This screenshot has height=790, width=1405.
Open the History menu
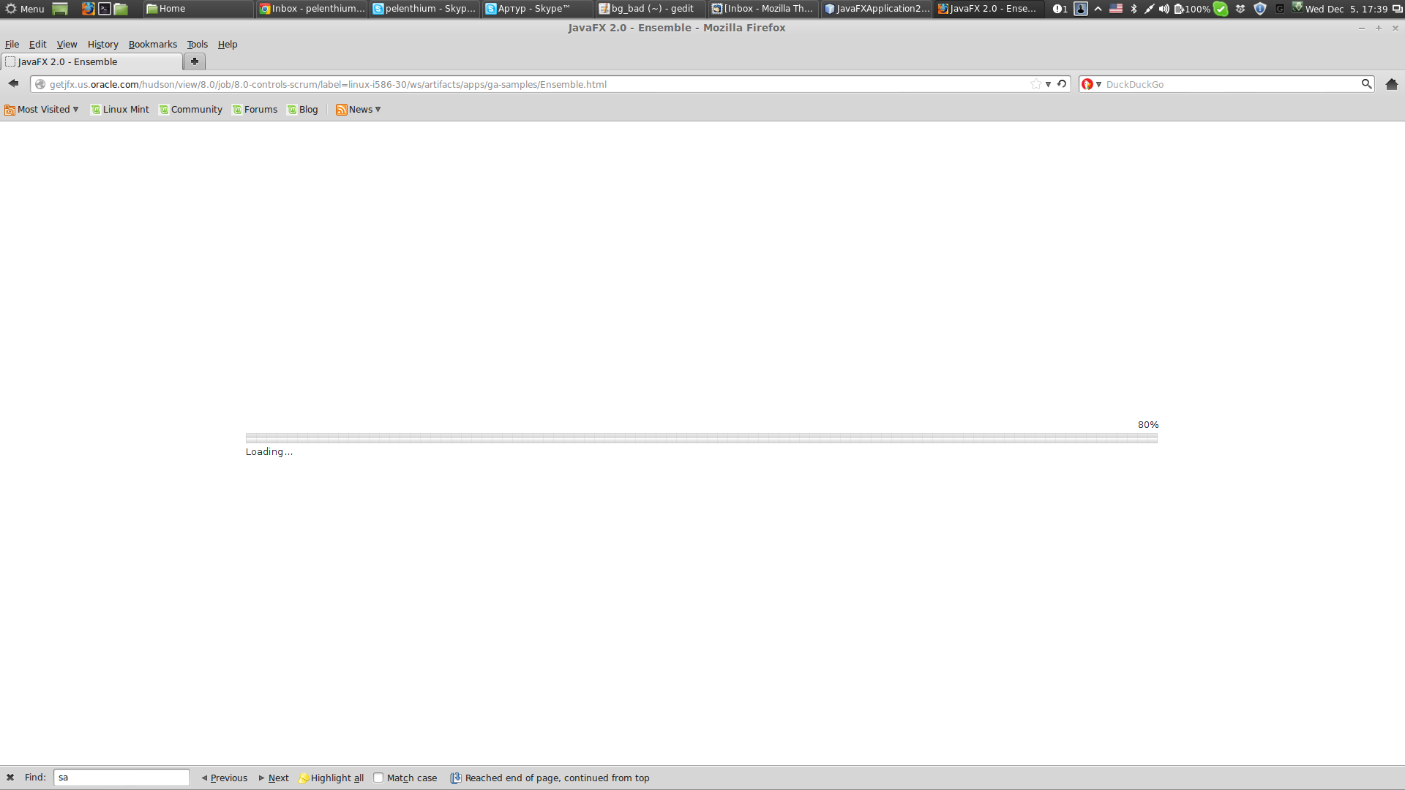coord(102,45)
